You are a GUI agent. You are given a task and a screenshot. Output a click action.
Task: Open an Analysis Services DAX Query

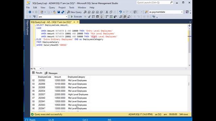click(x=101, y=12)
